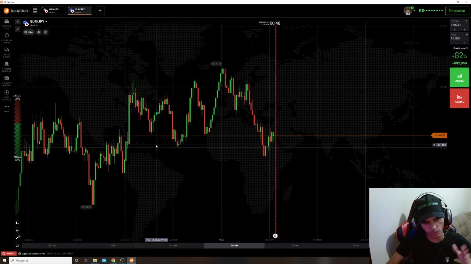The width and height of the screenshot is (471, 264).
Task: Select the 30 min time range
Action: point(234,246)
